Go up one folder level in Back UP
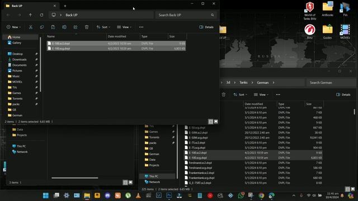This screenshot has width=358, height=201. (x=30, y=15)
